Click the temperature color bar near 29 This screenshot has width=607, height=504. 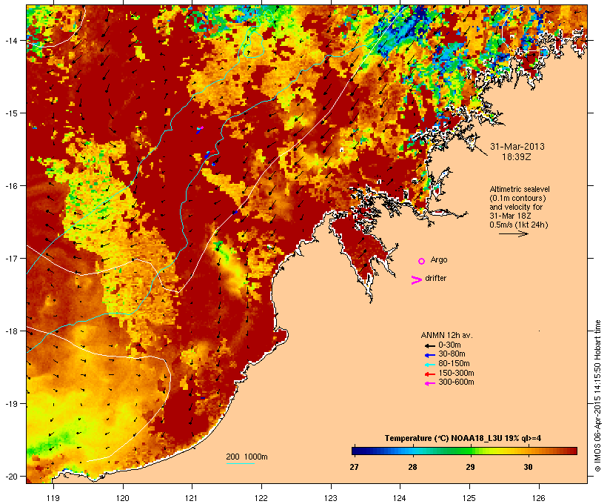click(470, 451)
